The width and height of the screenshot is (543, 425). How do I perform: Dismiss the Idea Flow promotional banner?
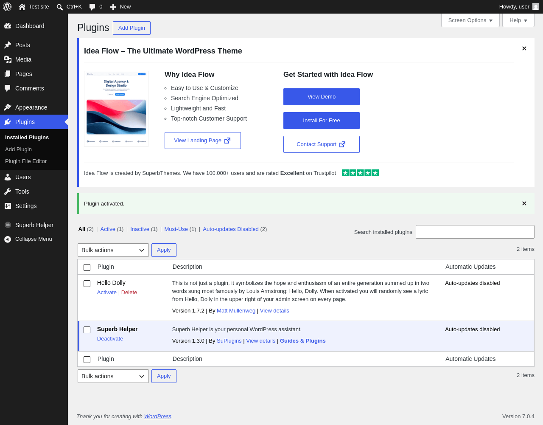click(524, 48)
